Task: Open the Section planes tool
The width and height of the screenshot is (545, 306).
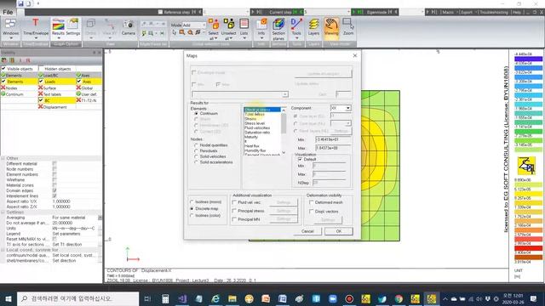Action: pyautogui.click(x=278, y=29)
